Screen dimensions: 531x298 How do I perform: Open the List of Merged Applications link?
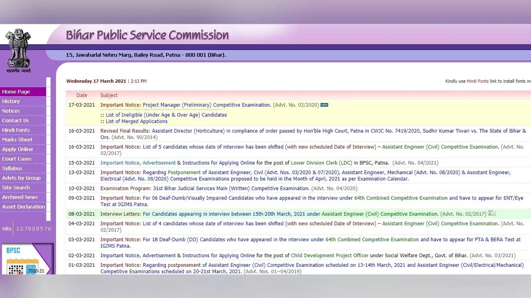136,121
